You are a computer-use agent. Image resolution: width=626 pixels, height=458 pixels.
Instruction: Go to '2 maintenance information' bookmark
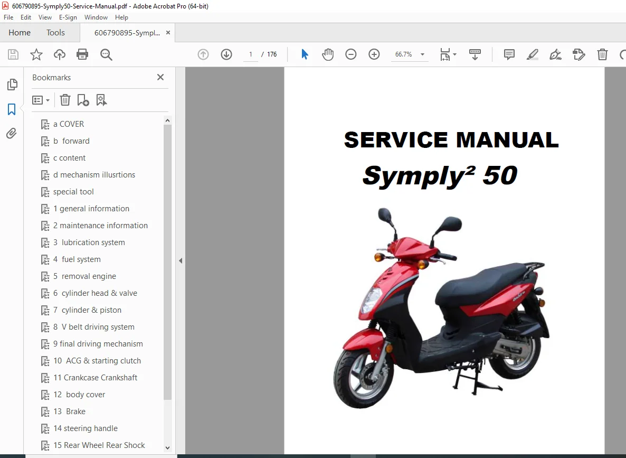(101, 226)
